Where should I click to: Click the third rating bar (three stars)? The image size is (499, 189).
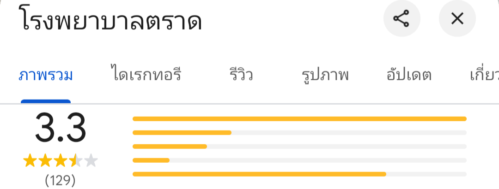[299, 147]
